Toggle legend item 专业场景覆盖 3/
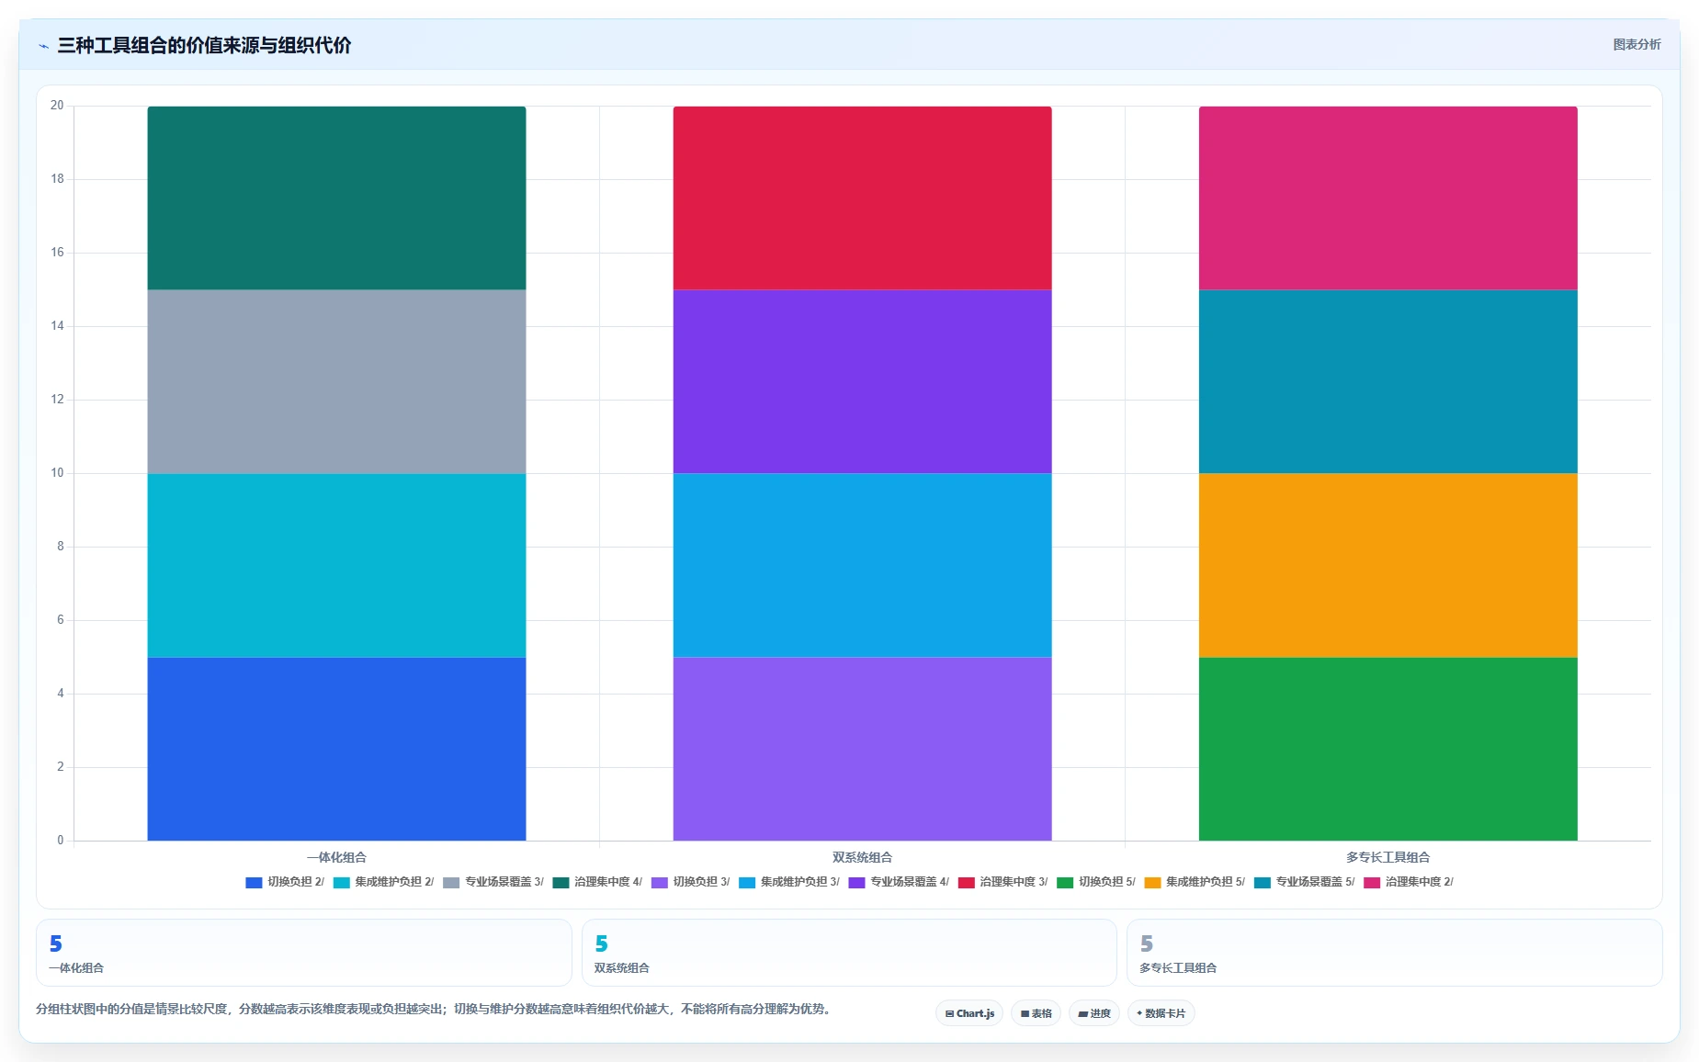The width and height of the screenshot is (1699, 1062). click(x=493, y=882)
